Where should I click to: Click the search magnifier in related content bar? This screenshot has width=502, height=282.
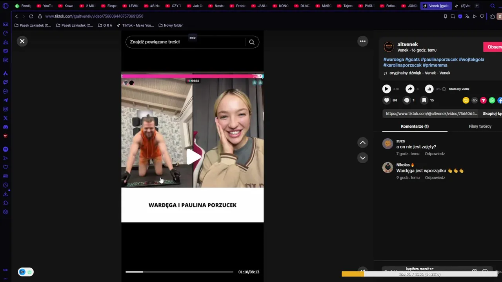(252, 42)
